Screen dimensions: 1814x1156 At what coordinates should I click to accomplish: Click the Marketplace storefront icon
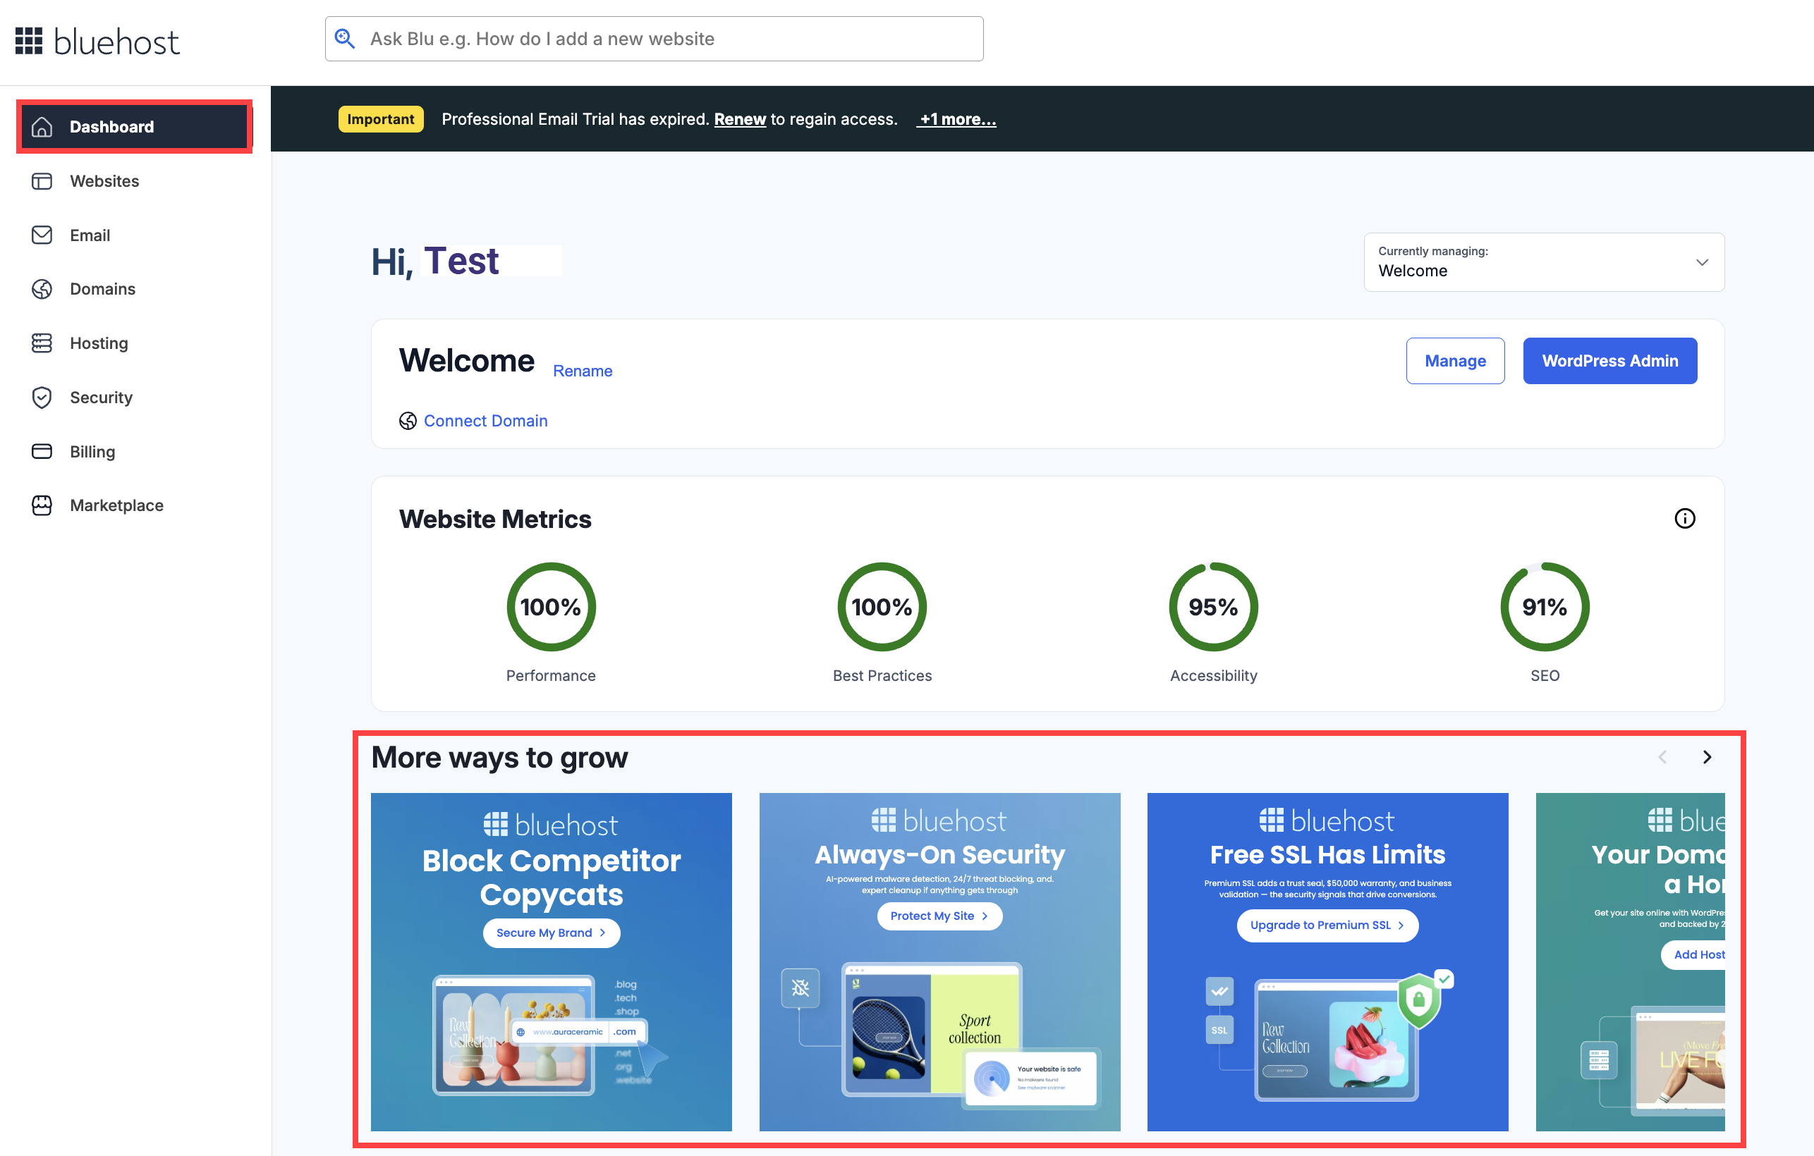click(42, 505)
